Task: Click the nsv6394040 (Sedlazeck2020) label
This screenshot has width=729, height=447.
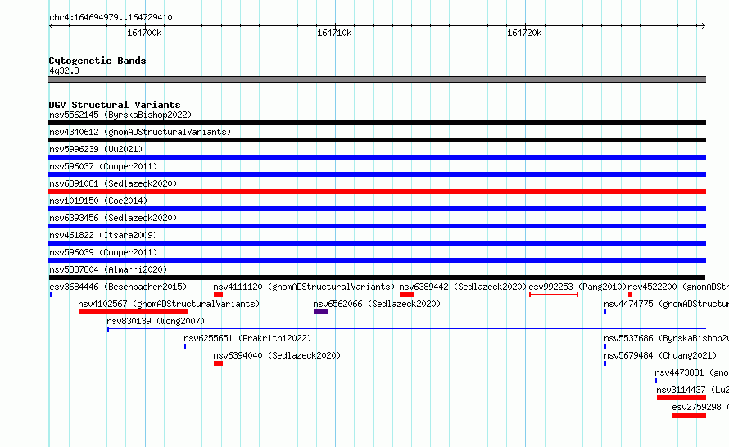Action: coord(277,355)
